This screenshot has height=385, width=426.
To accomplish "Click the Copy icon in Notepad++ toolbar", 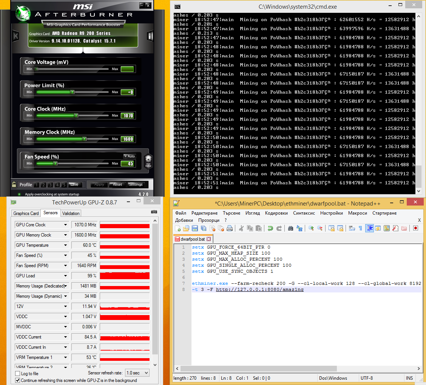I will click(x=250, y=228).
